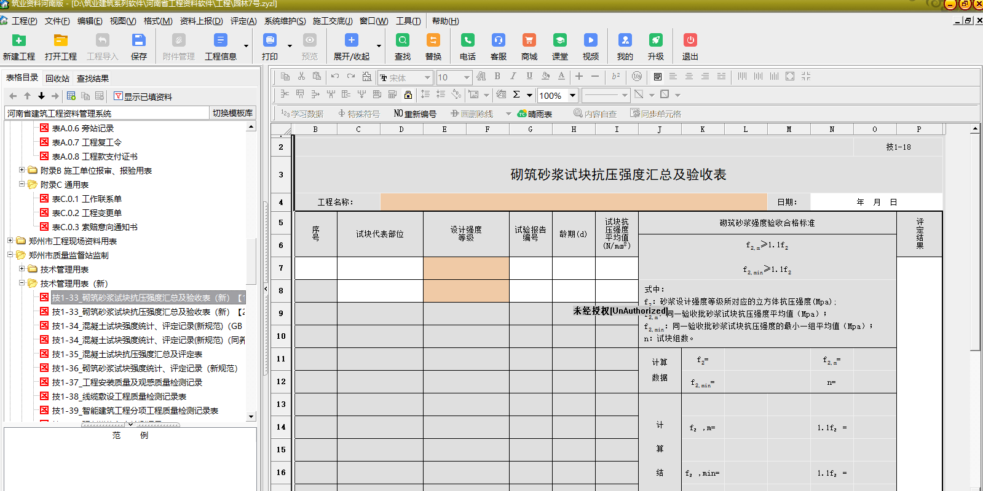The width and height of the screenshot is (983, 491).
Task: Click the Project Info (工程信息) icon
Action: coord(220,41)
